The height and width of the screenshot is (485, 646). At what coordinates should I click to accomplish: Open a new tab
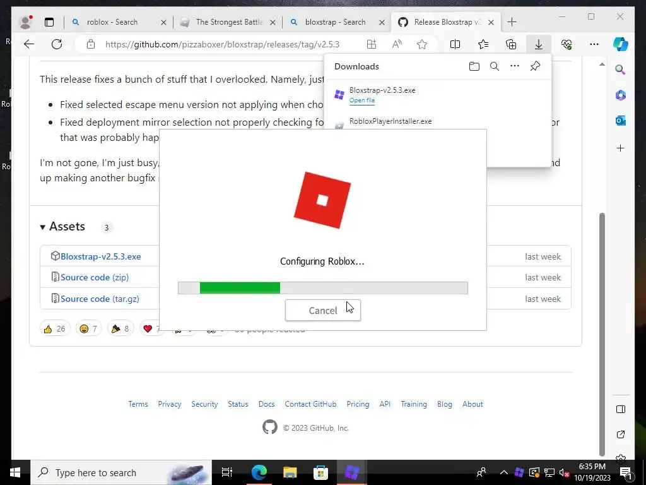click(x=512, y=22)
